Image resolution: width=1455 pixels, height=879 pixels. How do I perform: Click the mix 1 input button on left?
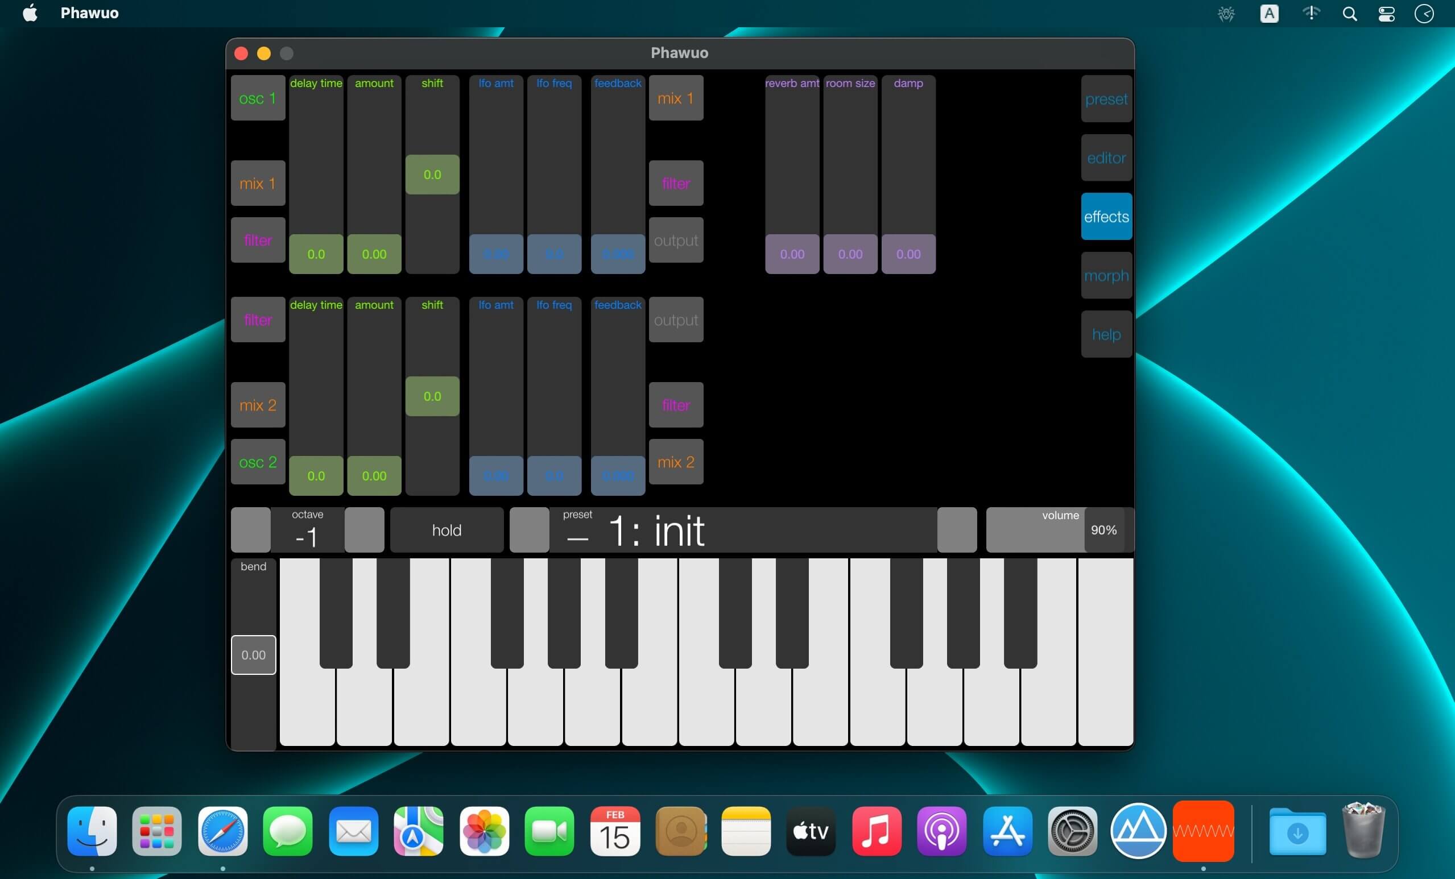coord(258,183)
